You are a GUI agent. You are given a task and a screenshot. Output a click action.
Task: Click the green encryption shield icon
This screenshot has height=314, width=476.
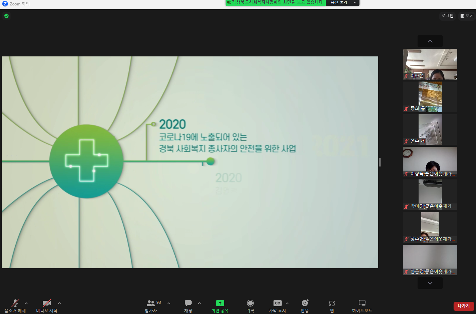[x=6, y=16]
